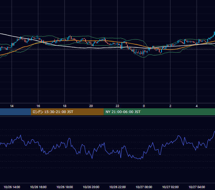Click the 10/26 18:00 time label
Screen dimensions: 215x190
click(64, 187)
